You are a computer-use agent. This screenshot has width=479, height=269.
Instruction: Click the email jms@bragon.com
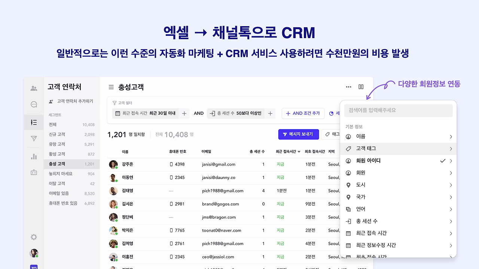click(219, 217)
